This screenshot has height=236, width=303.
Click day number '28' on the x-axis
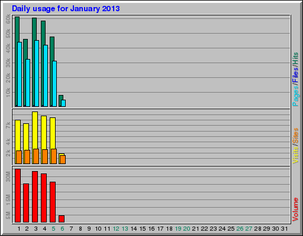[x=257, y=229]
